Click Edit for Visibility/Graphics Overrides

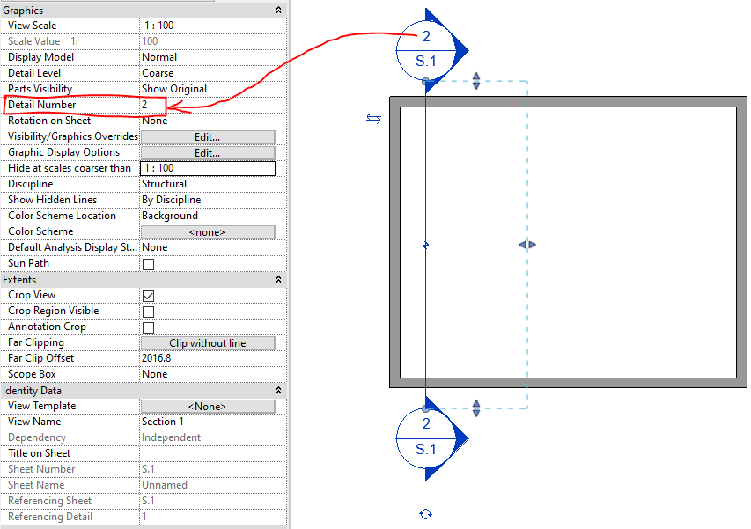point(207,136)
